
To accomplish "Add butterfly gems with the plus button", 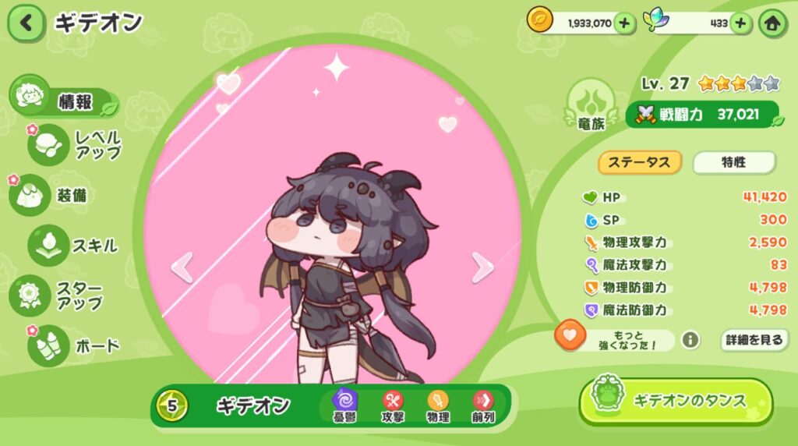I will [740, 23].
